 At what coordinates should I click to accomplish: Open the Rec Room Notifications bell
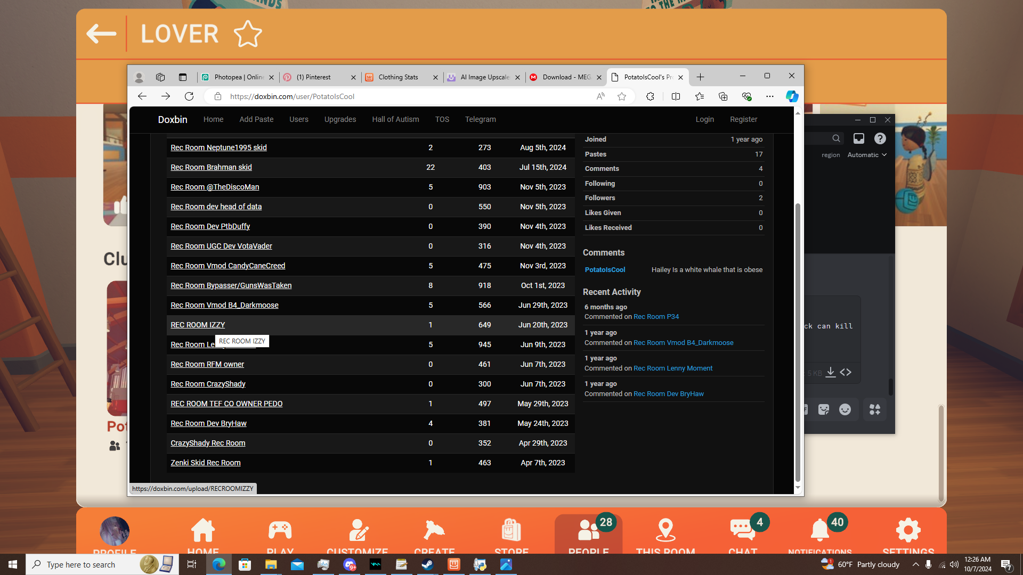[x=819, y=531]
